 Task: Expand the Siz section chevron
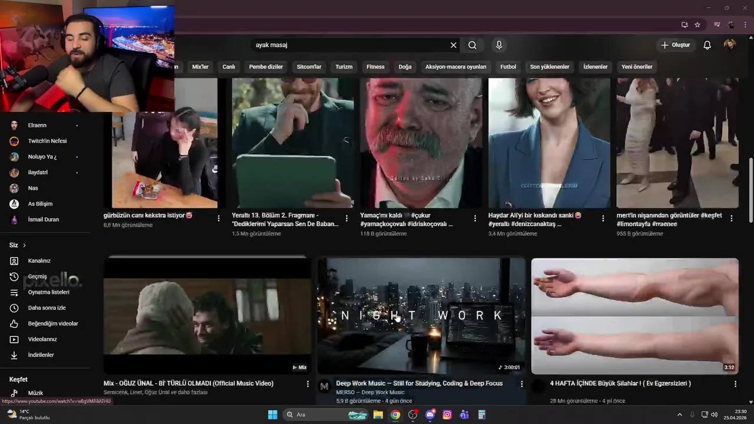coord(24,245)
